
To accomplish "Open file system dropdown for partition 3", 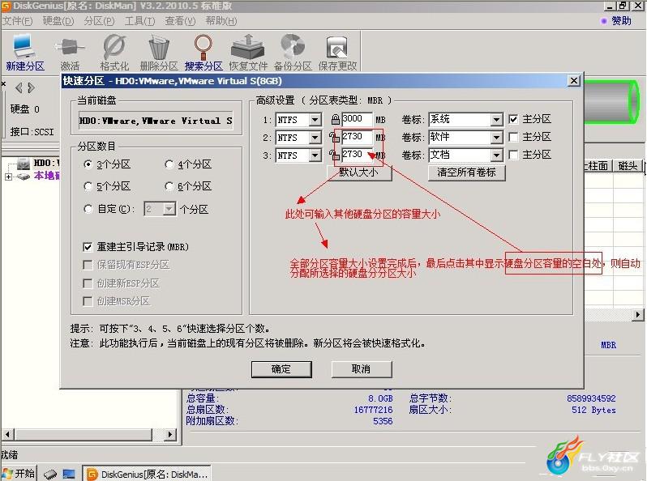I will [315, 155].
